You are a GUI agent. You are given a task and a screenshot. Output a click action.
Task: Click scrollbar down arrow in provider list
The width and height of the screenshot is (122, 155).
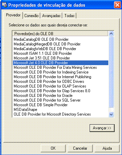click(x=111, y=114)
